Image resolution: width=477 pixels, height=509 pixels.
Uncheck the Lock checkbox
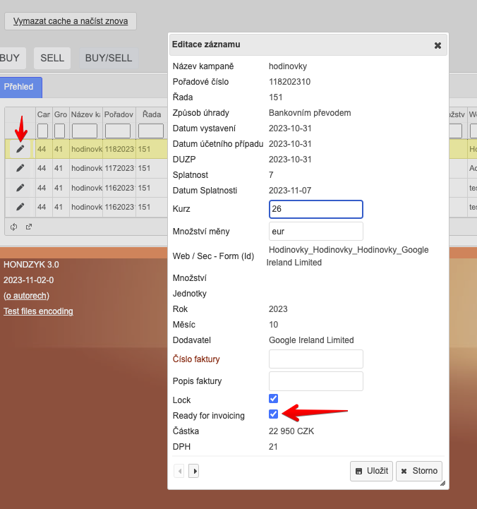(x=274, y=399)
